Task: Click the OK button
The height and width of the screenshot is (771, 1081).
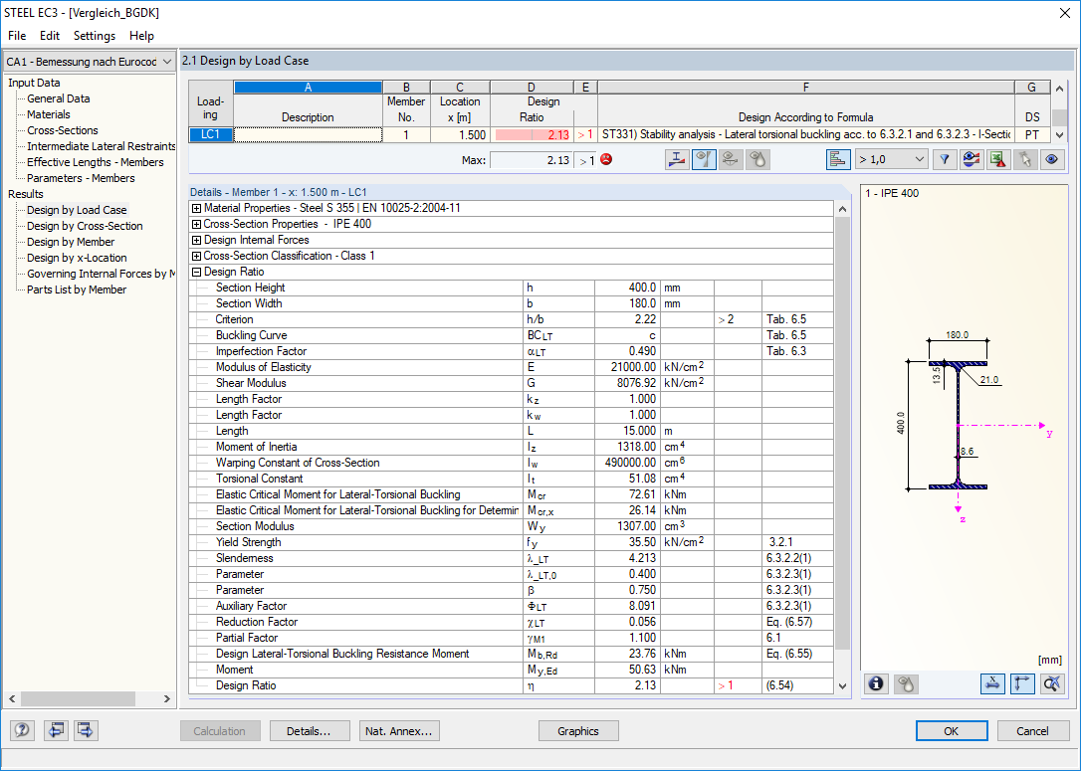Action: click(x=952, y=731)
